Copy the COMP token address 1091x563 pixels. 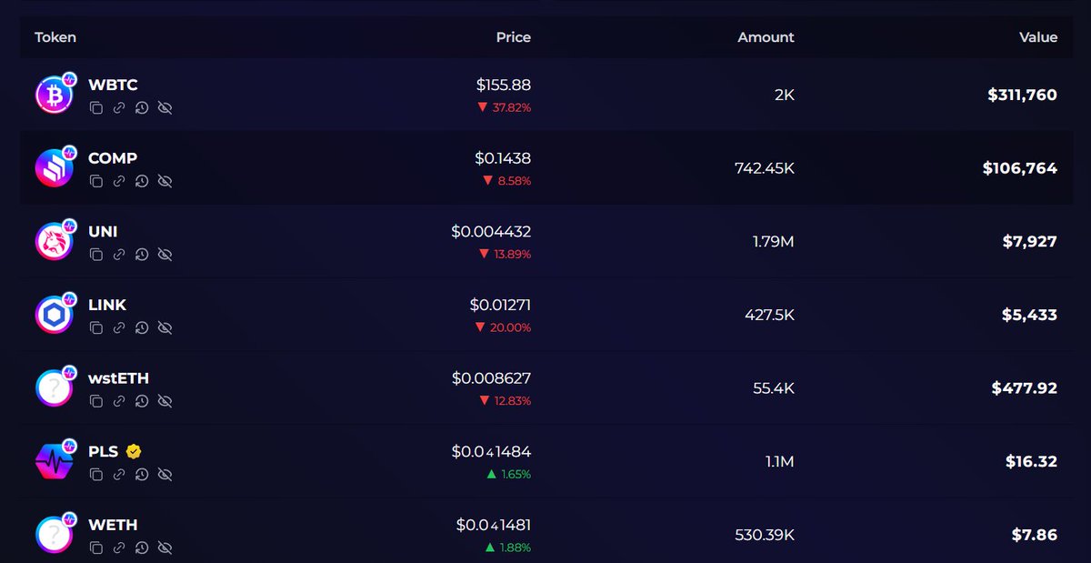tap(96, 182)
